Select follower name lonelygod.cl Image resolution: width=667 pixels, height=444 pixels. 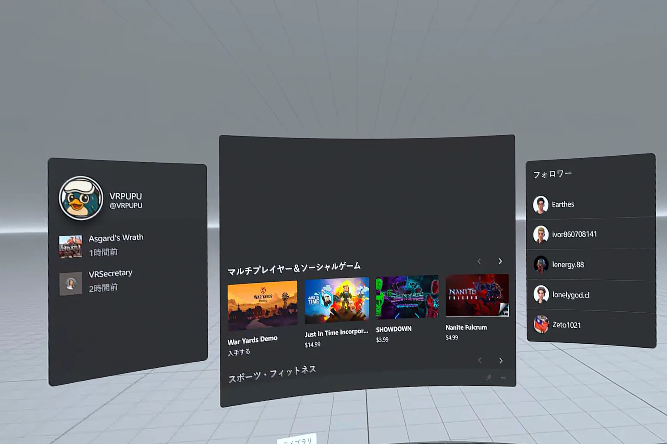571,295
